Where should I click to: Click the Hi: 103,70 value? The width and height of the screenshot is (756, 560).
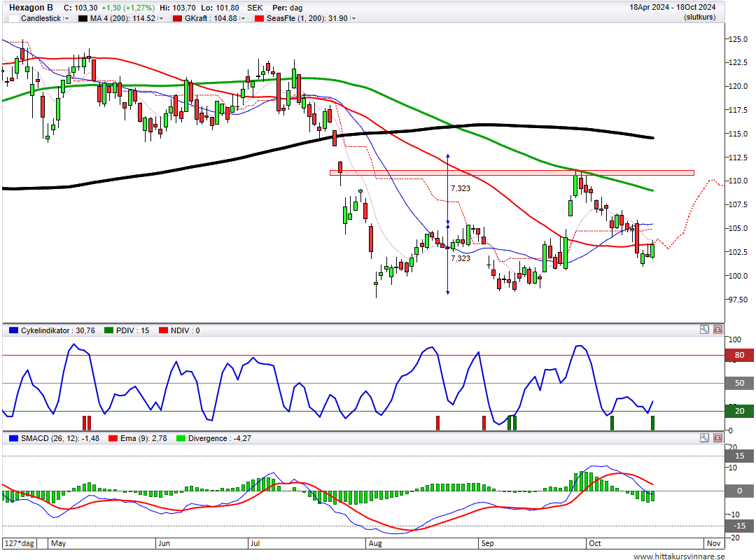click(x=177, y=8)
